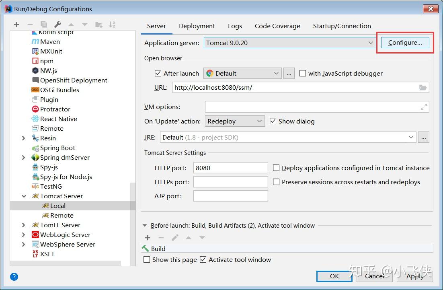This screenshot has height=290, width=443.
Task: Open the Code Coverage tab
Action: tap(277, 26)
